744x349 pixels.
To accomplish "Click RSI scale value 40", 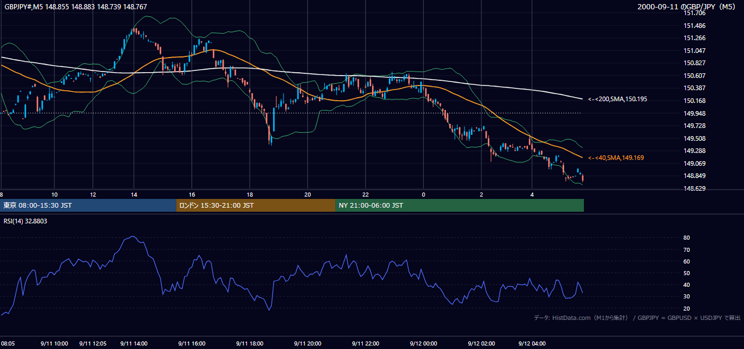I will (x=687, y=284).
